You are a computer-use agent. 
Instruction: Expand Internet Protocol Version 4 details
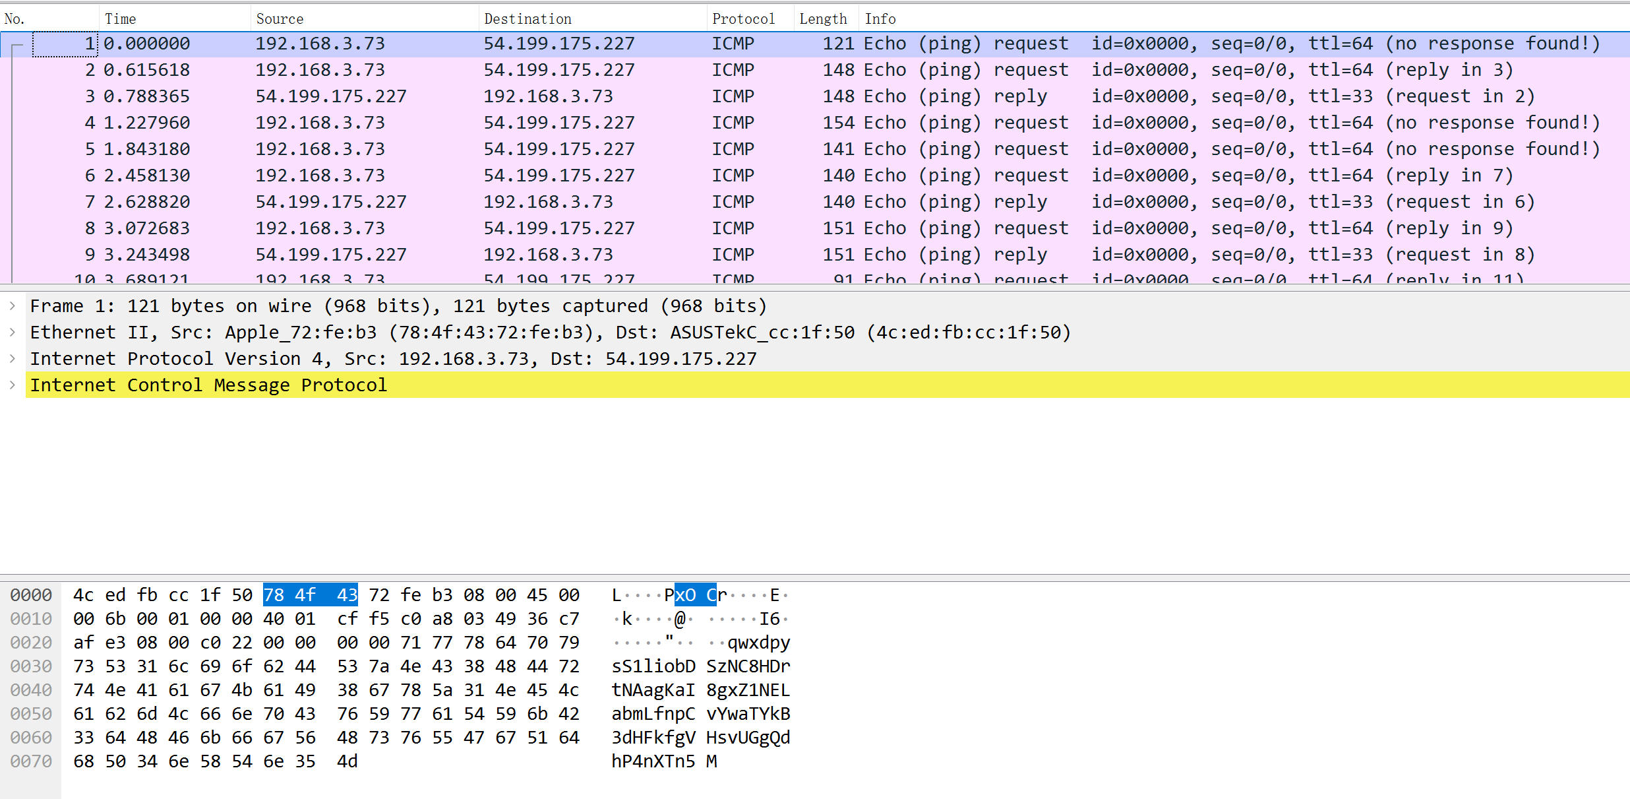pyautogui.click(x=12, y=358)
